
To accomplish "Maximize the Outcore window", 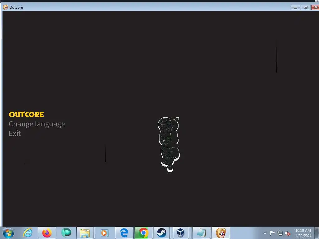I will [x=306, y=7].
